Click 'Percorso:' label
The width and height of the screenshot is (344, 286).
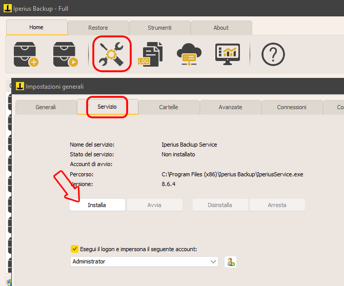coord(82,174)
